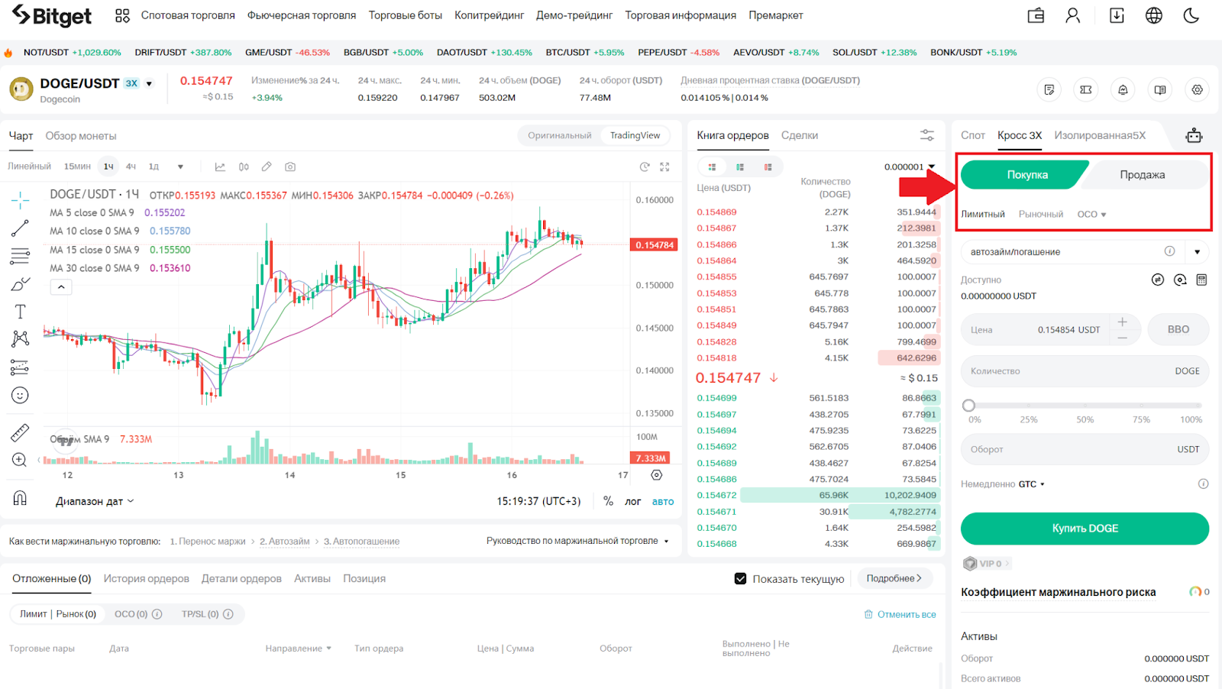Switch chart to Оригинальный mode
The image size is (1222, 689).
click(560, 135)
